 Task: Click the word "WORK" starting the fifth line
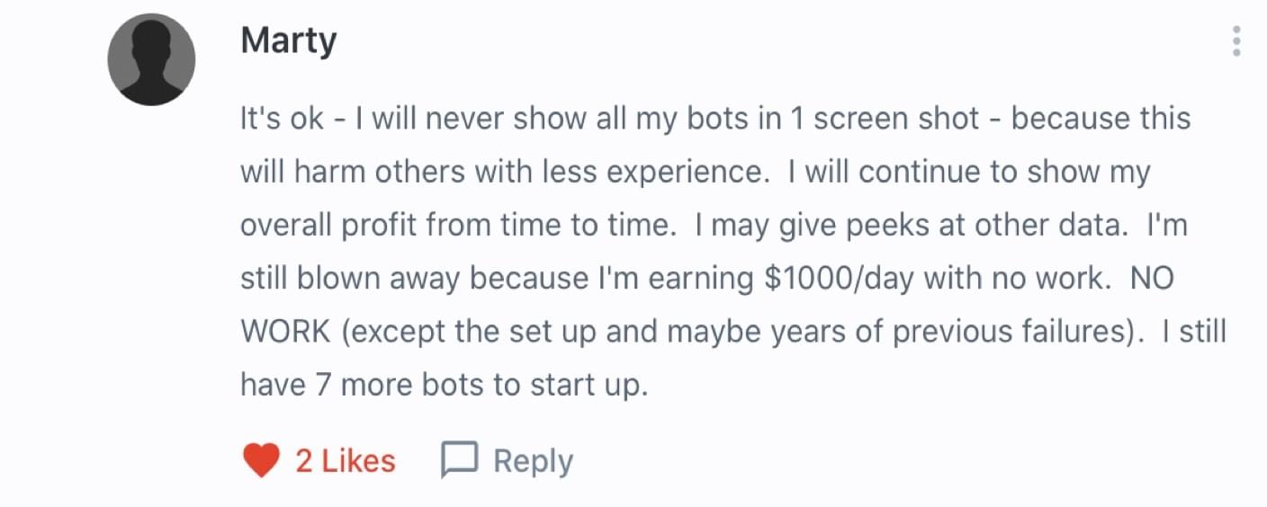pos(285,332)
